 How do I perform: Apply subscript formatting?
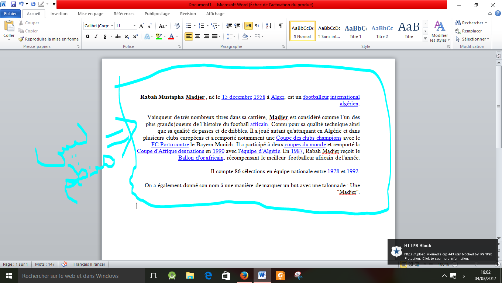point(127,36)
